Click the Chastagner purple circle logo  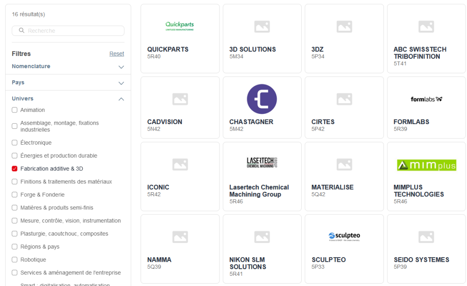(x=262, y=99)
